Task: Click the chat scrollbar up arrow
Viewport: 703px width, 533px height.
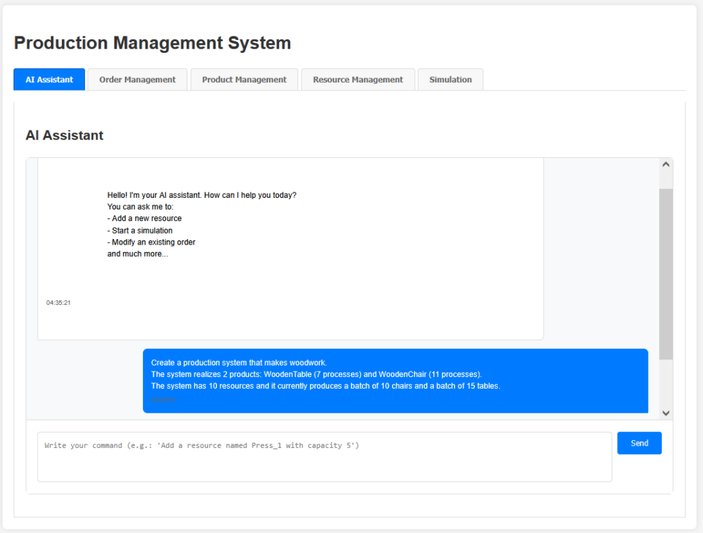Action: pos(665,165)
